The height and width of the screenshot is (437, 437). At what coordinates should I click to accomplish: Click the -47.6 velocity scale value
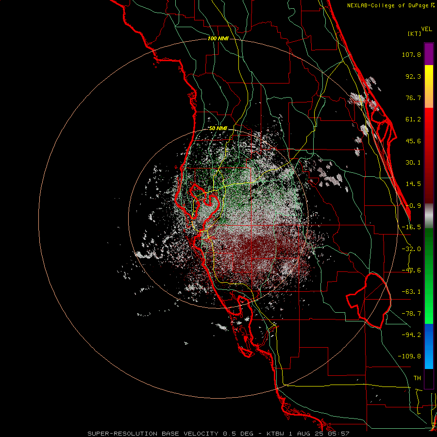411,270
